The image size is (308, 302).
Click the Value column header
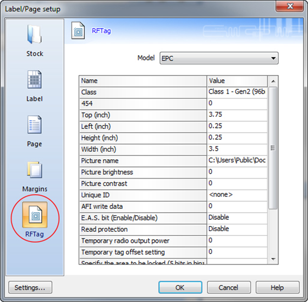click(x=237, y=81)
